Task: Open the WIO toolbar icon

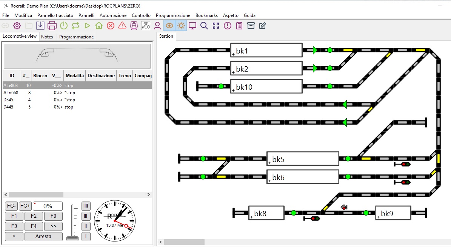Action: [x=145, y=26]
